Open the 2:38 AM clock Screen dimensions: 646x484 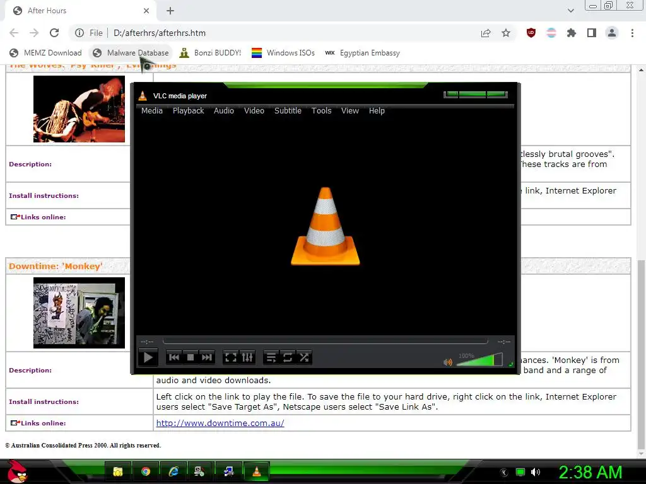point(590,472)
